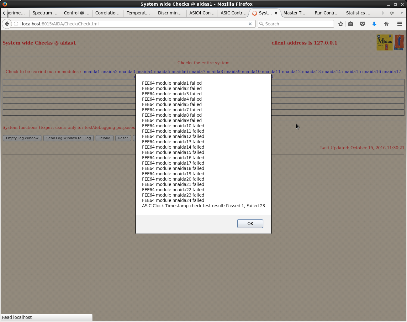Select 'FEE64 module nnaida16 failed' line
Screen dimensions: 407x322
(x=173, y=158)
